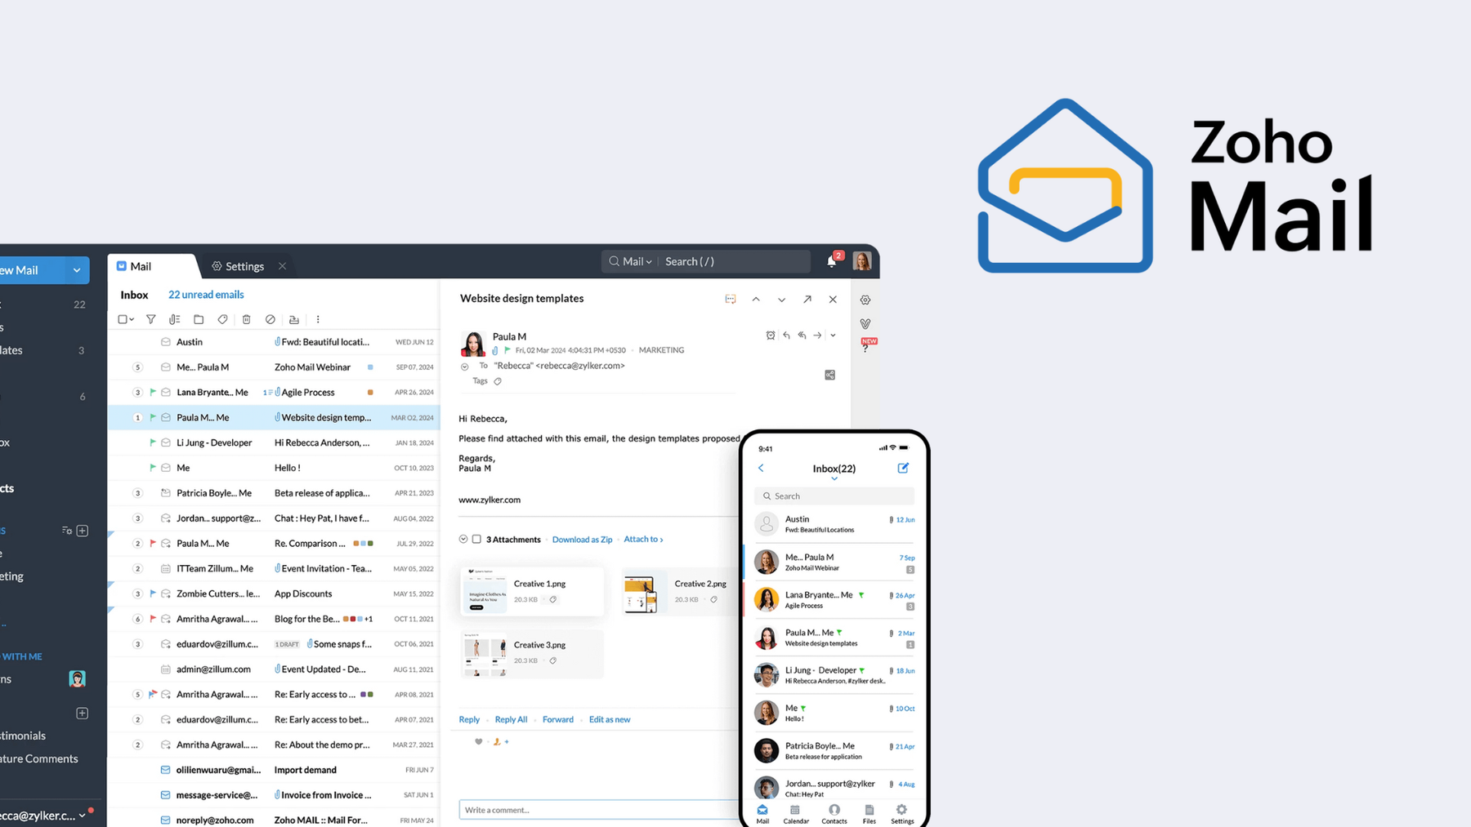Click the settings gear in the right sidebar
Screen dimensions: 1471x827
pos(865,300)
